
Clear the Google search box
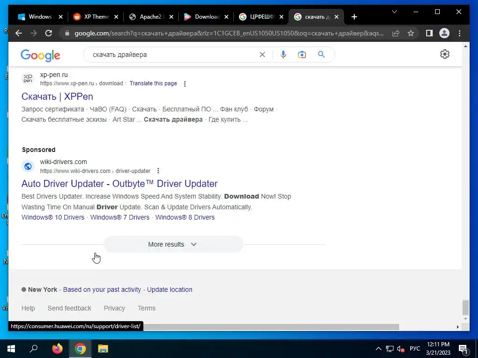tap(262, 55)
